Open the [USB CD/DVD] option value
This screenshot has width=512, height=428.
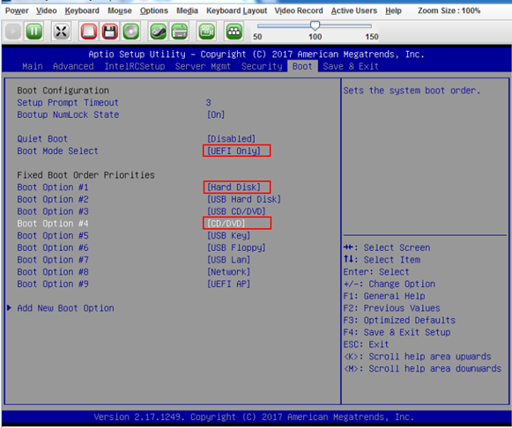(x=236, y=211)
